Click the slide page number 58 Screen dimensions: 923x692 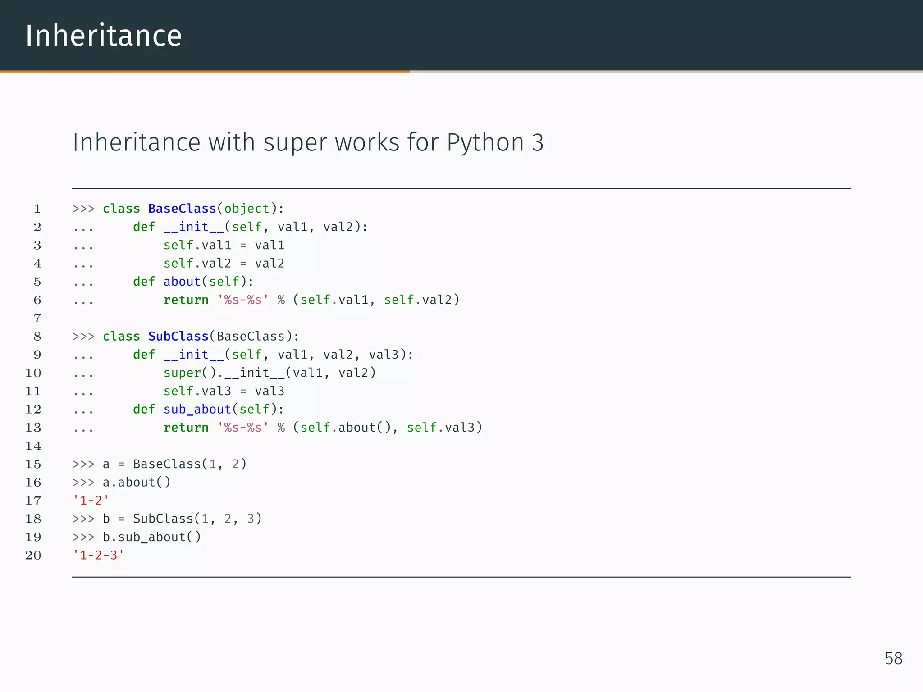pyautogui.click(x=894, y=659)
